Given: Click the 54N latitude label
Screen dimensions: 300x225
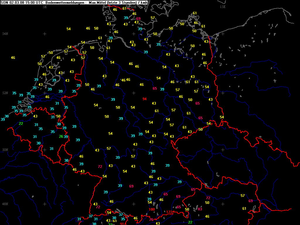Looking at the screenshot, I should pos(5,34).
